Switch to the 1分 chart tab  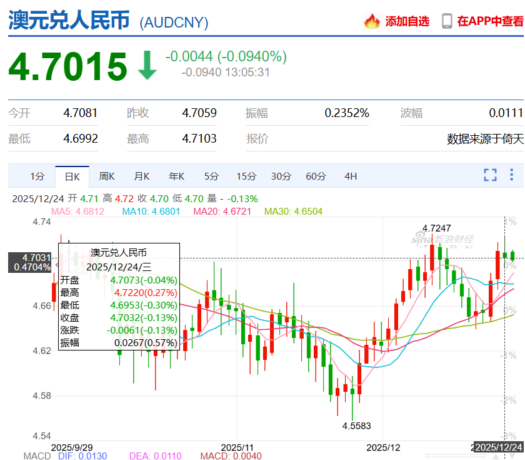[37, 176]
